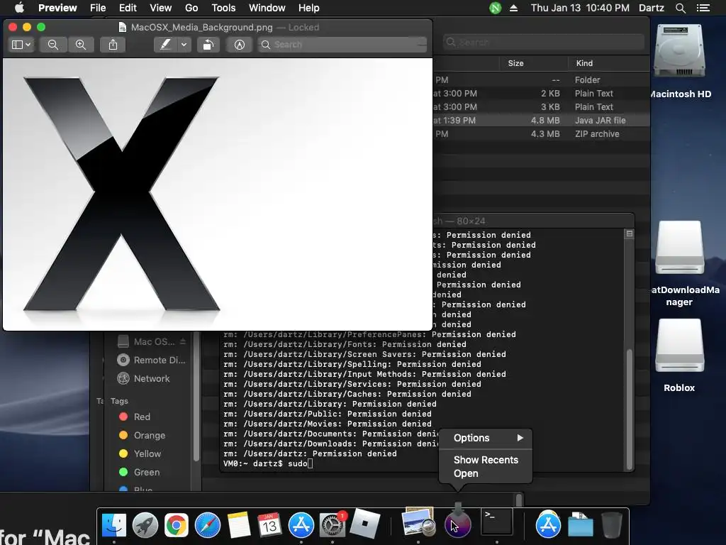The width and height of the screenshot is (726, 545).
Task: Open the sidebar view menu in Preview
Action: [21, 45]
